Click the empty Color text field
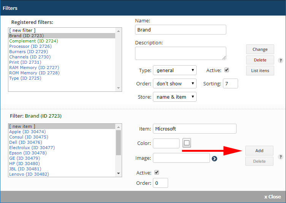 [166, 143]
